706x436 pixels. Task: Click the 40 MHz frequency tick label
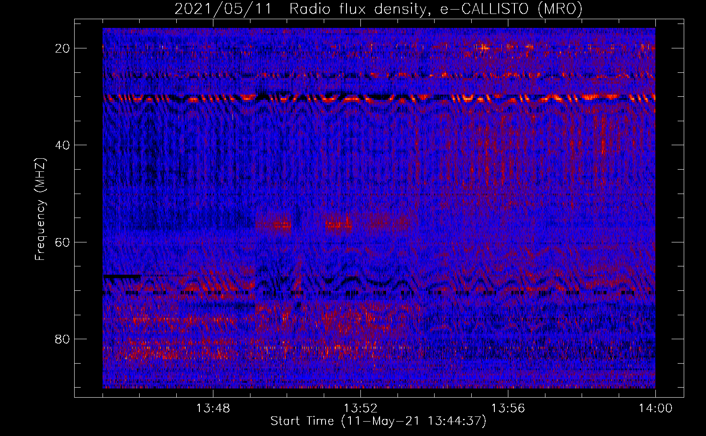(x=63, y=145)
